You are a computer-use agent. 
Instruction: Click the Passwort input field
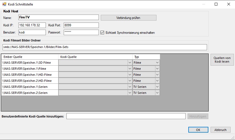pyautogui.click(x=81, y=32)
